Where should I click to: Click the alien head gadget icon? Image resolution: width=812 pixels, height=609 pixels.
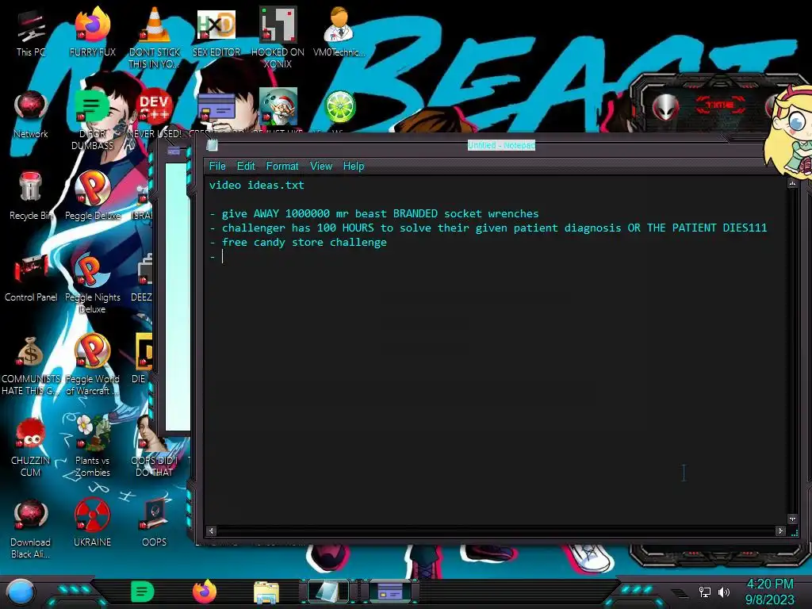coord(665,108)
